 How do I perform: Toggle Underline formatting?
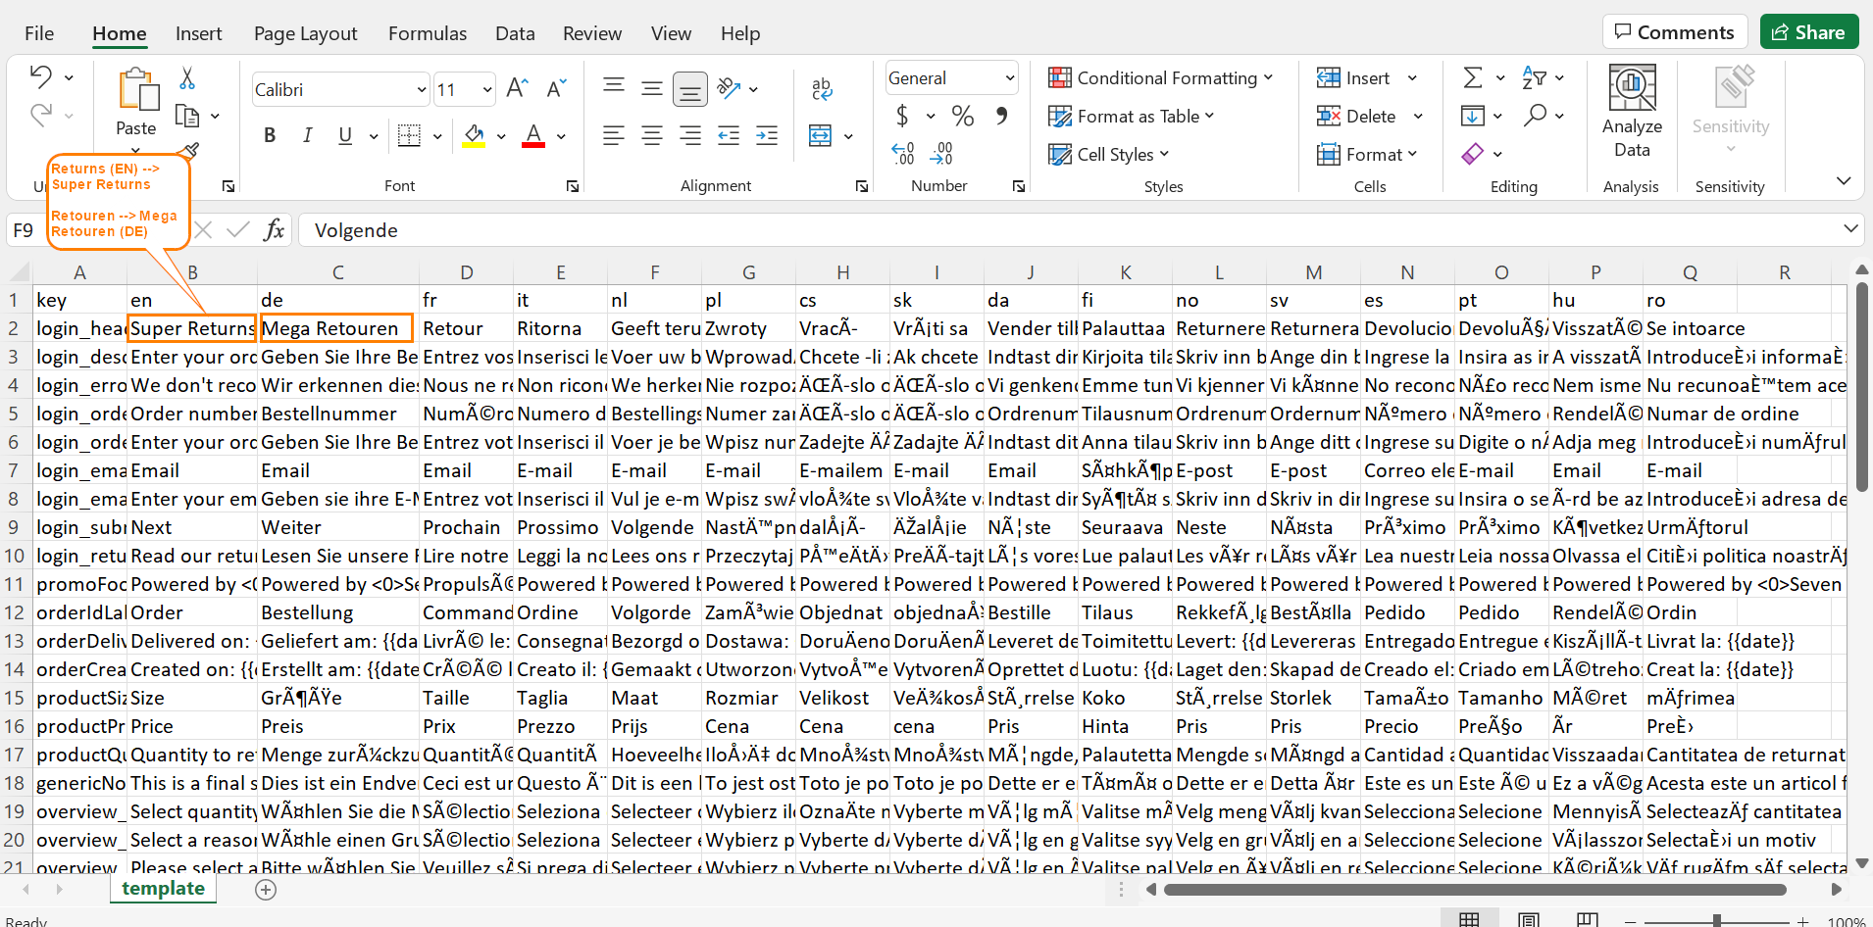pos(345,135)
